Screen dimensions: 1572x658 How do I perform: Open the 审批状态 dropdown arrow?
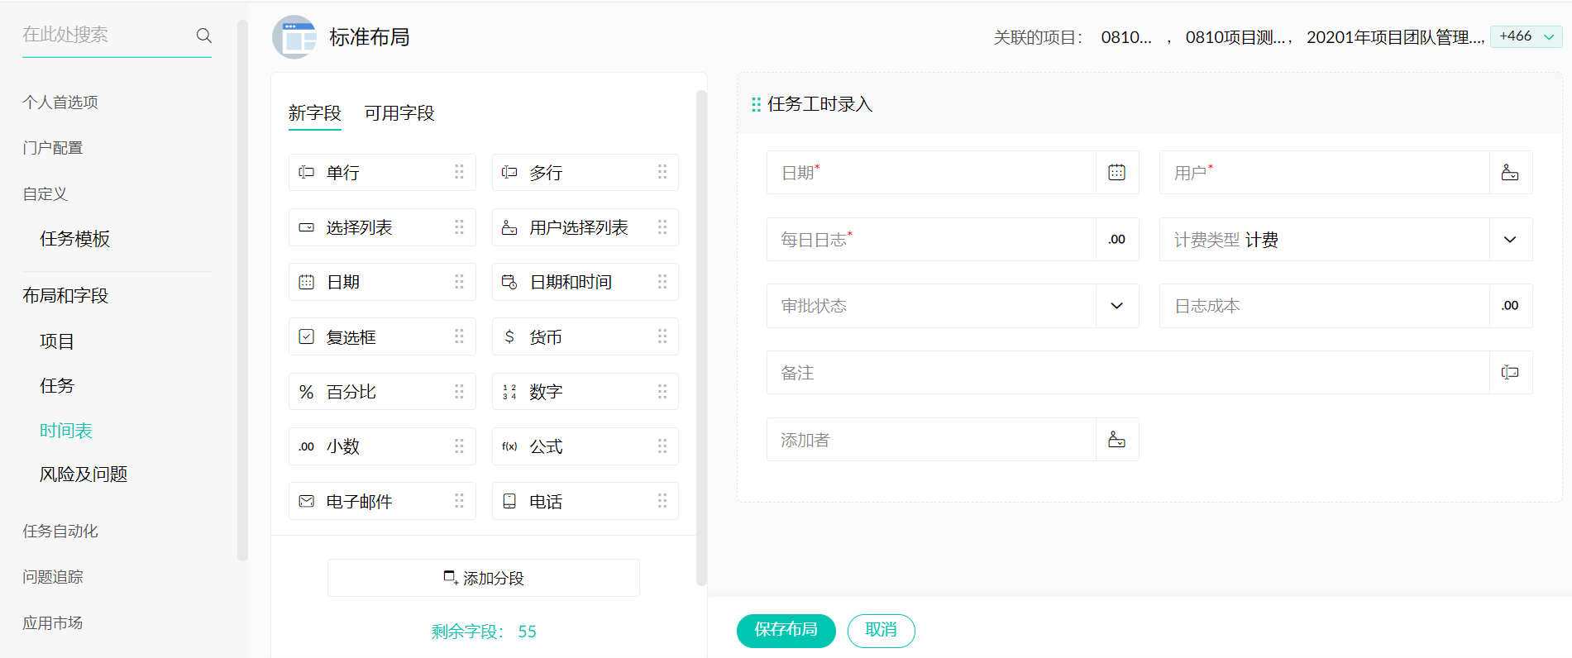pyautogui.click(x=1116, y=306)
